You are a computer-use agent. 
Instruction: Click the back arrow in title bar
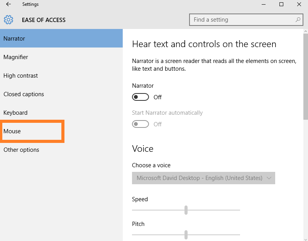(x=8, y=5)
